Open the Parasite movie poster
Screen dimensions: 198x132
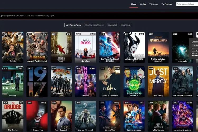[x=13, y=82]
